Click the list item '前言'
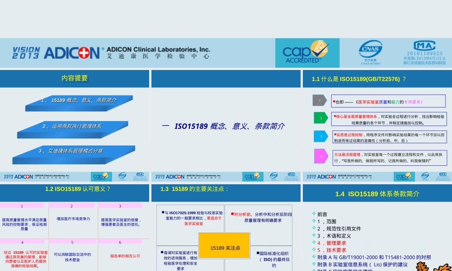The width and height of the screenshot is (452, 271). 322,214
